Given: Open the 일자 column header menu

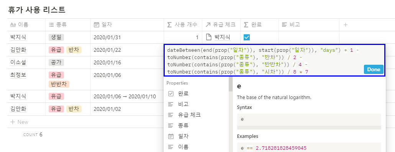Looking at the screenshot, I should click(x=127, y=25).
